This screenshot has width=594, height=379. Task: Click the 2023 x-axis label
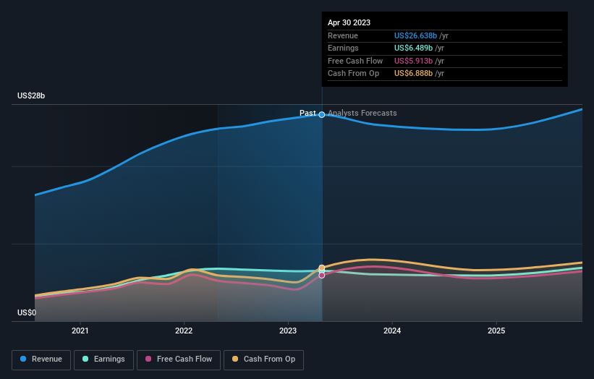click(288, 331)
